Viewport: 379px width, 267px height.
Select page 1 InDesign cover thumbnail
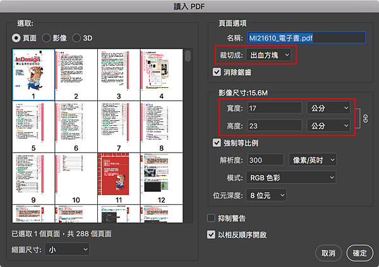click(x=33, y=75)
